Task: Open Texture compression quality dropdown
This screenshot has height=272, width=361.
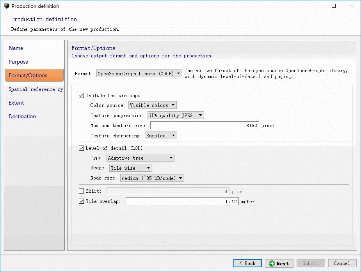Action: (x=176, y=115)
